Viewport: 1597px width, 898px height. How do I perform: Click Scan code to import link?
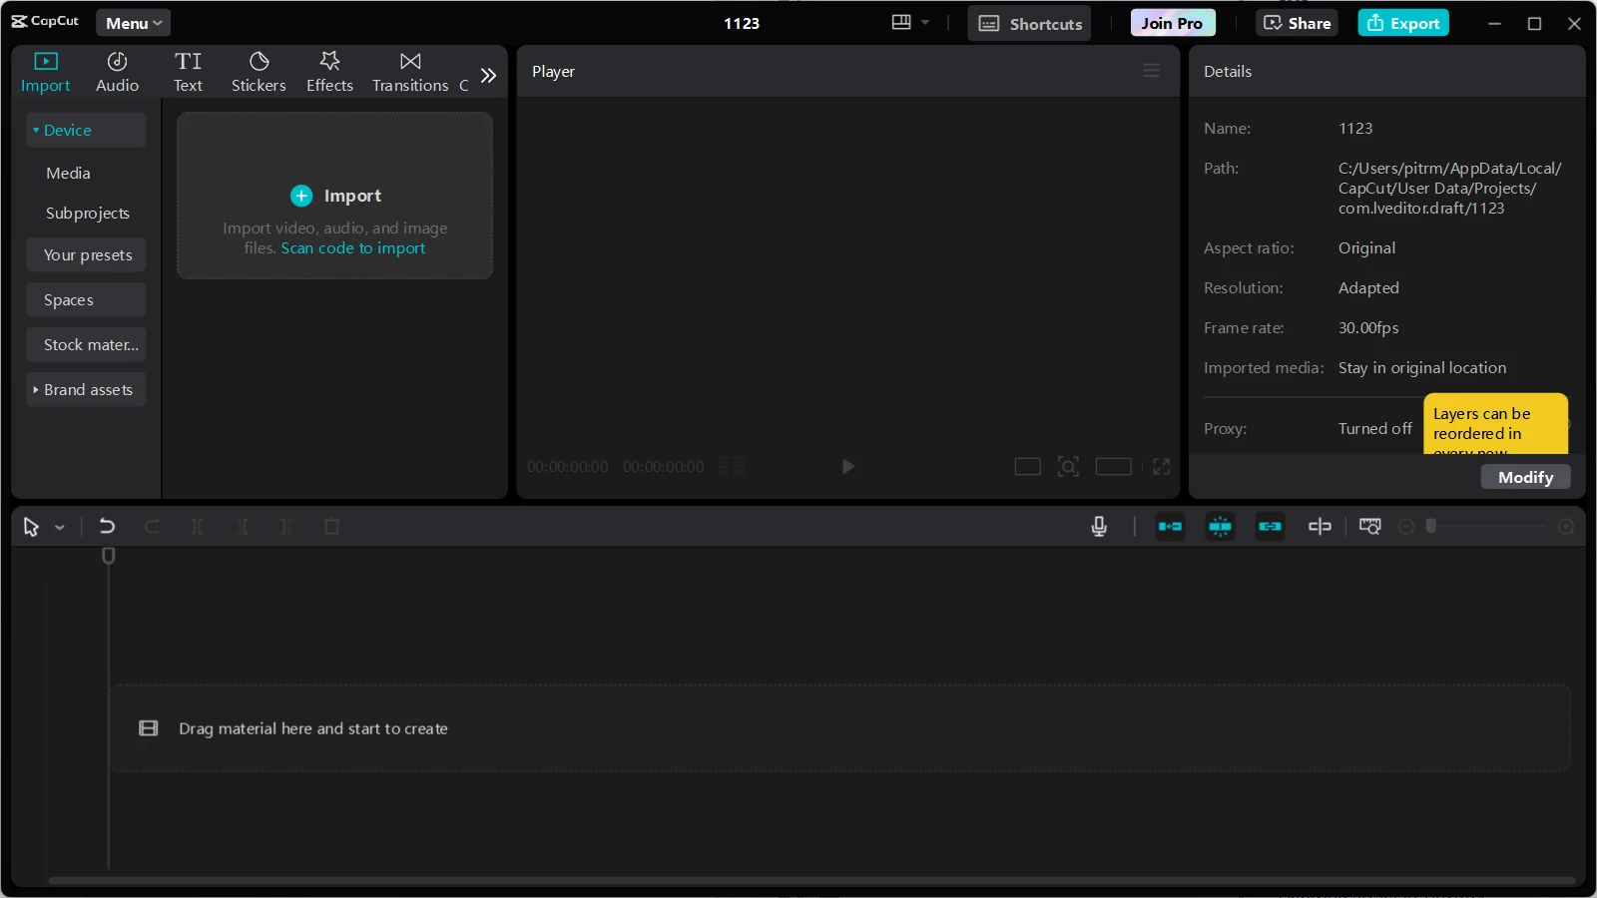(353, 248)
